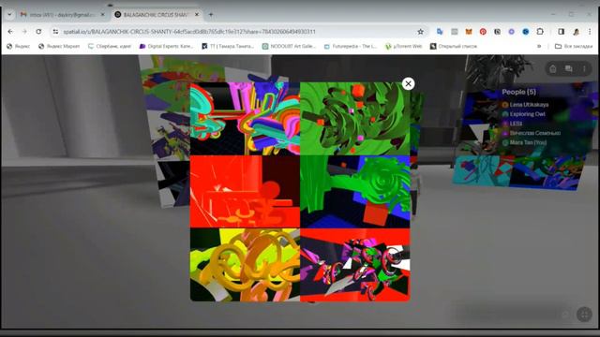This screenshot has height=337, width=600.
Task: Open the round Spatial button bottom-right corner
Action: (x=584, y=315)
